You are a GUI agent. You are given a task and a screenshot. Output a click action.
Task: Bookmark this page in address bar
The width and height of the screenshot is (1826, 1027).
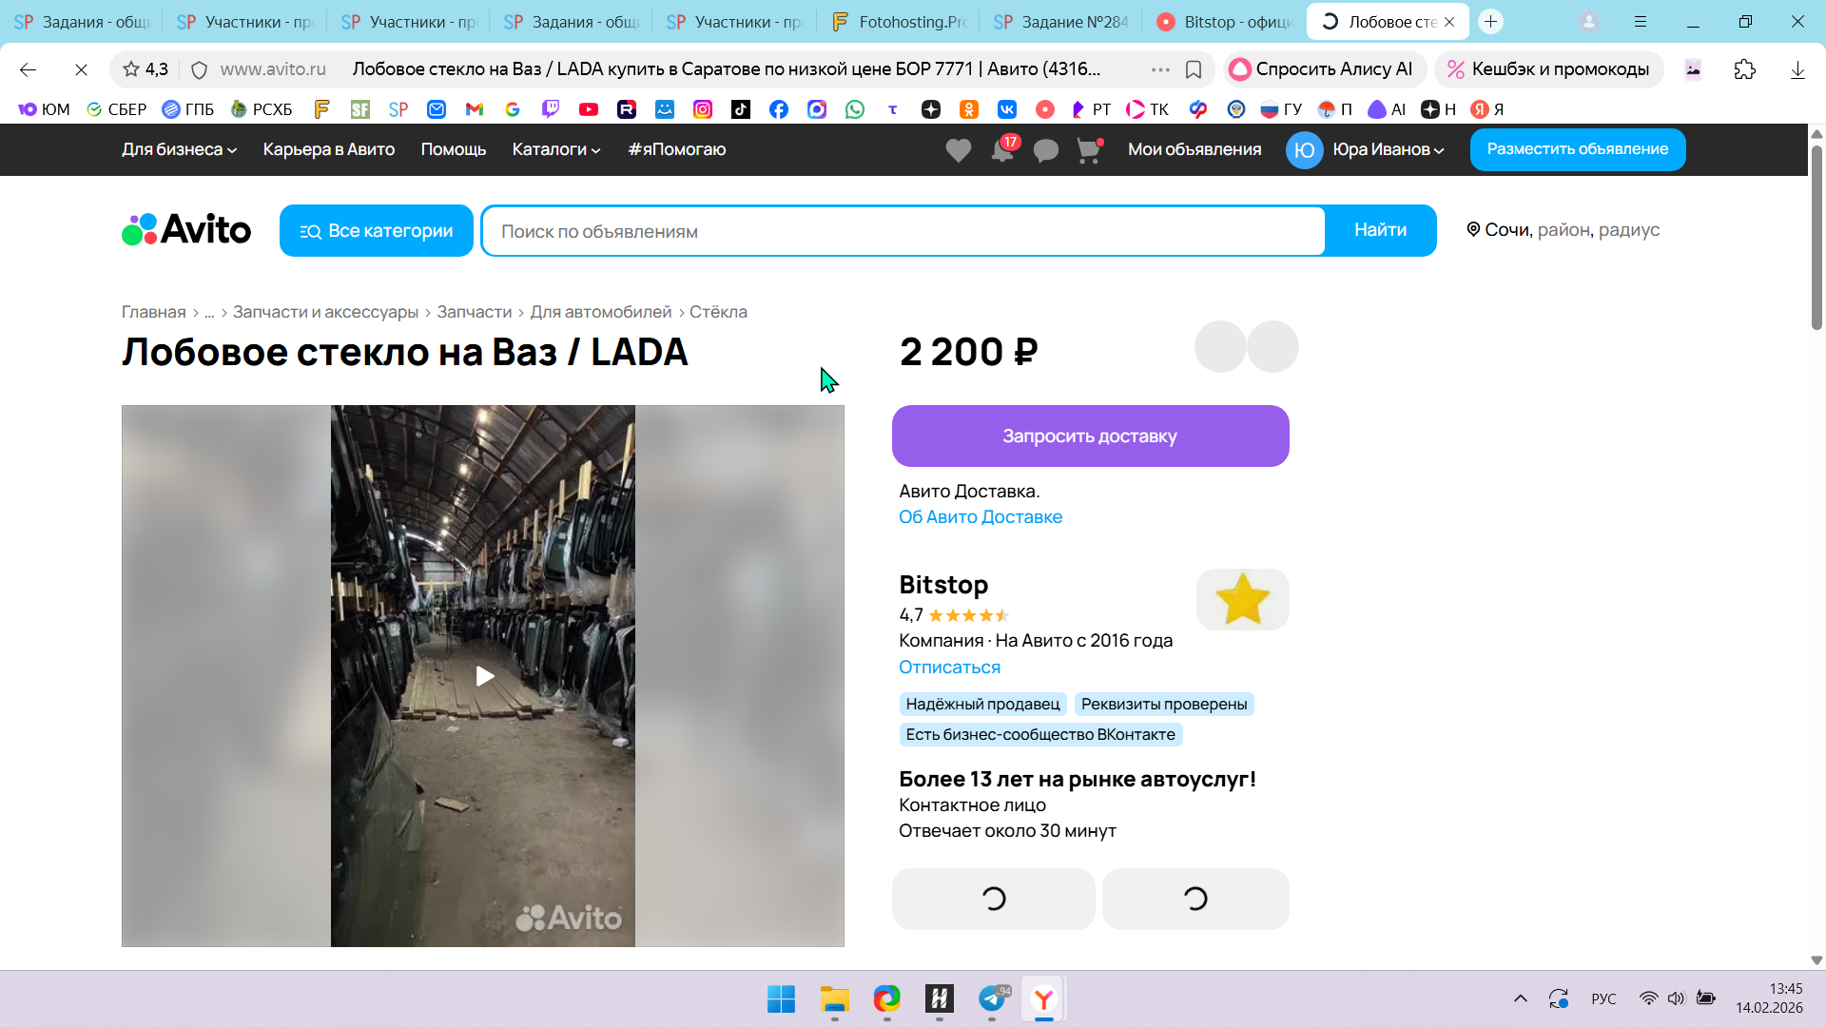click(1194, 69)
